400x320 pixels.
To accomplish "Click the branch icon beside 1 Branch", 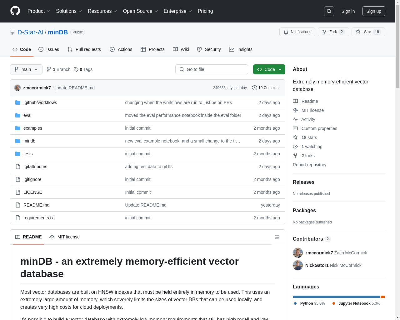I will pyautogui.click(x=49, y=69).
